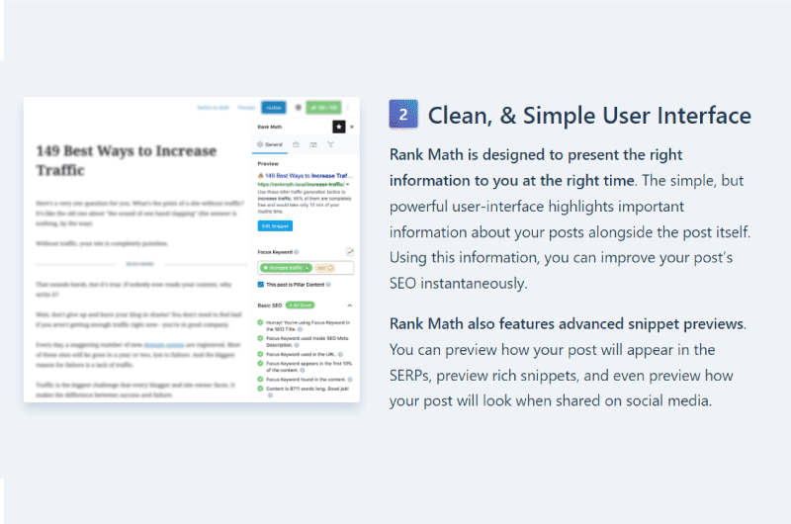Click the Focus Keyword help icon

(296, 252)
